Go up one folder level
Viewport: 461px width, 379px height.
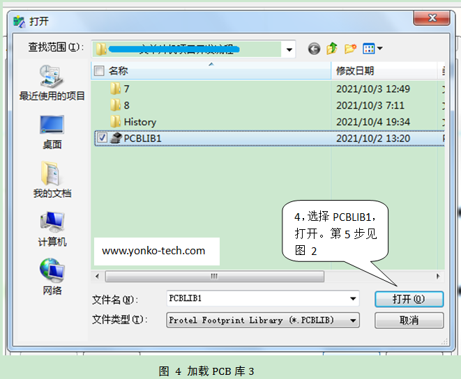pos(332,49)
